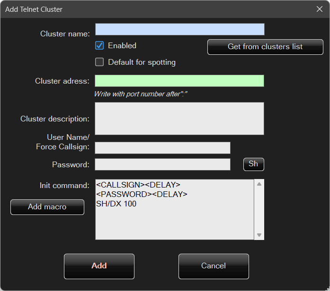Click the <PASSWORD><DELAY> line in Init command
The height and width of the screenshot is (291, 330).
click(142, 194)
